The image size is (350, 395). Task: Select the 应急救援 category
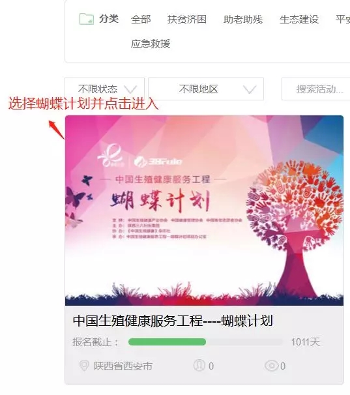(x=151, y=44)
